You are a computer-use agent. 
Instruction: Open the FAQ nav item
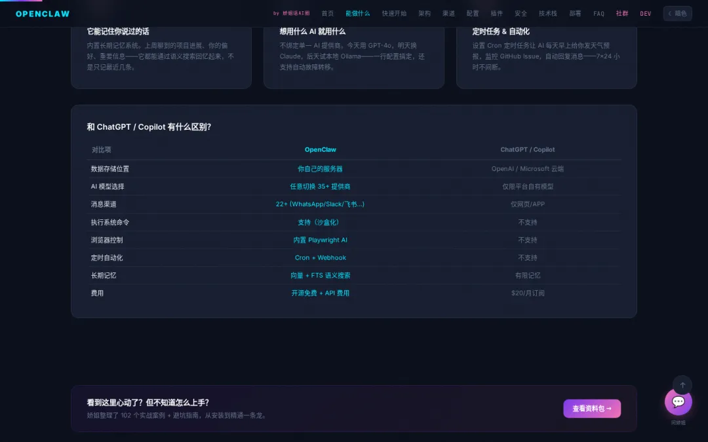point(599,14)
